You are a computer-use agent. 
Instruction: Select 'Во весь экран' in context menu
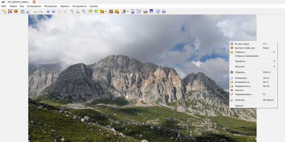coord(242,44)
